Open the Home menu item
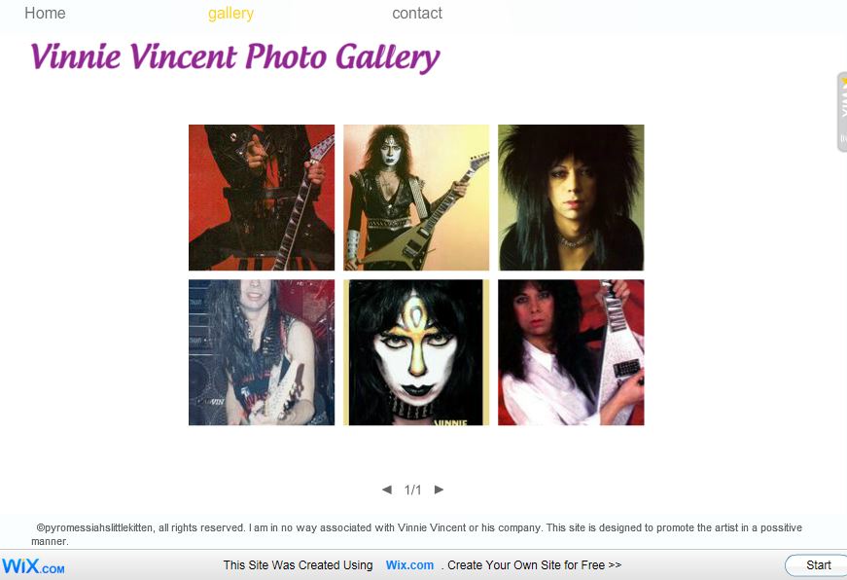This screenshot has height=580, width=847. [x=45, y=13]
